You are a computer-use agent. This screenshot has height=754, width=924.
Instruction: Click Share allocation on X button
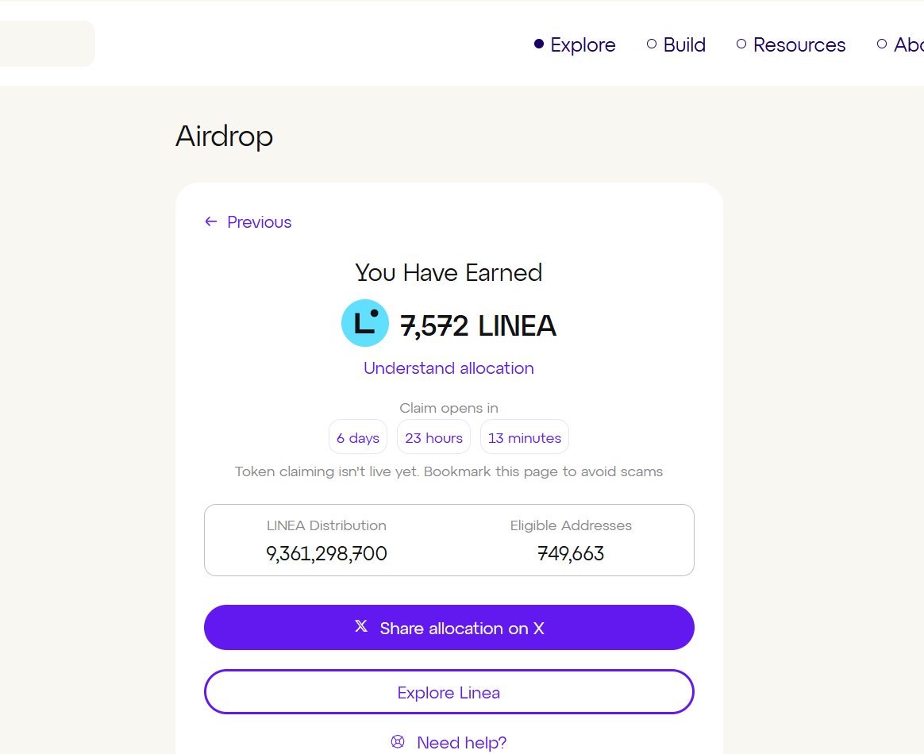tap(449, 627)
